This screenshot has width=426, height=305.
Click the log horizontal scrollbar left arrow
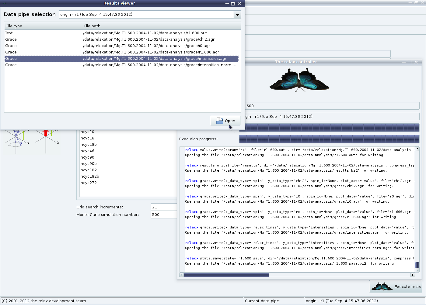click(x=181, y=275)
